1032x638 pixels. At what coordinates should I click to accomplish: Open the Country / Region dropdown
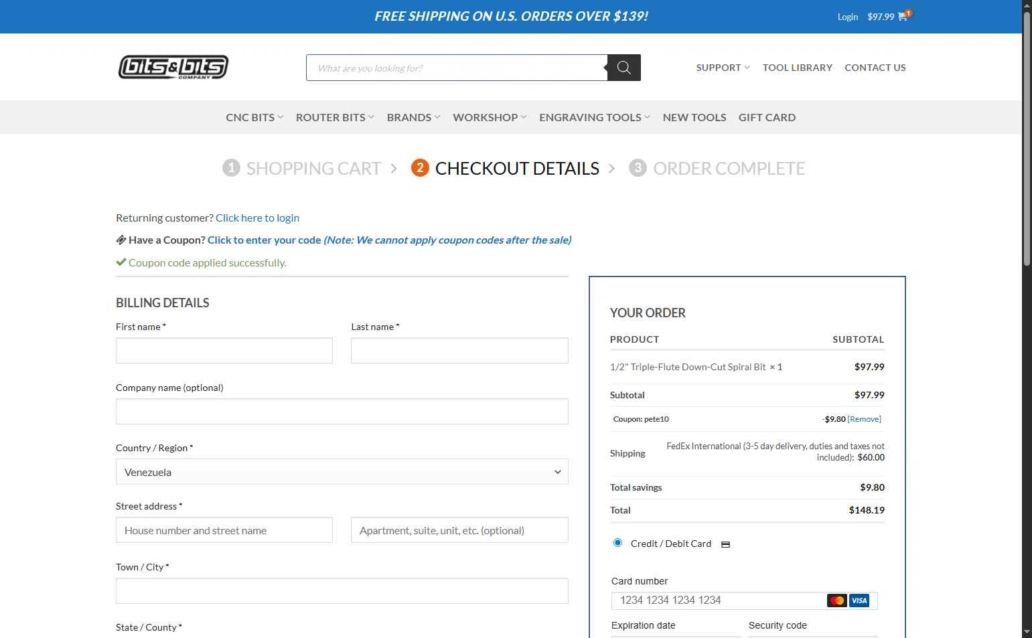coord(342,472)
